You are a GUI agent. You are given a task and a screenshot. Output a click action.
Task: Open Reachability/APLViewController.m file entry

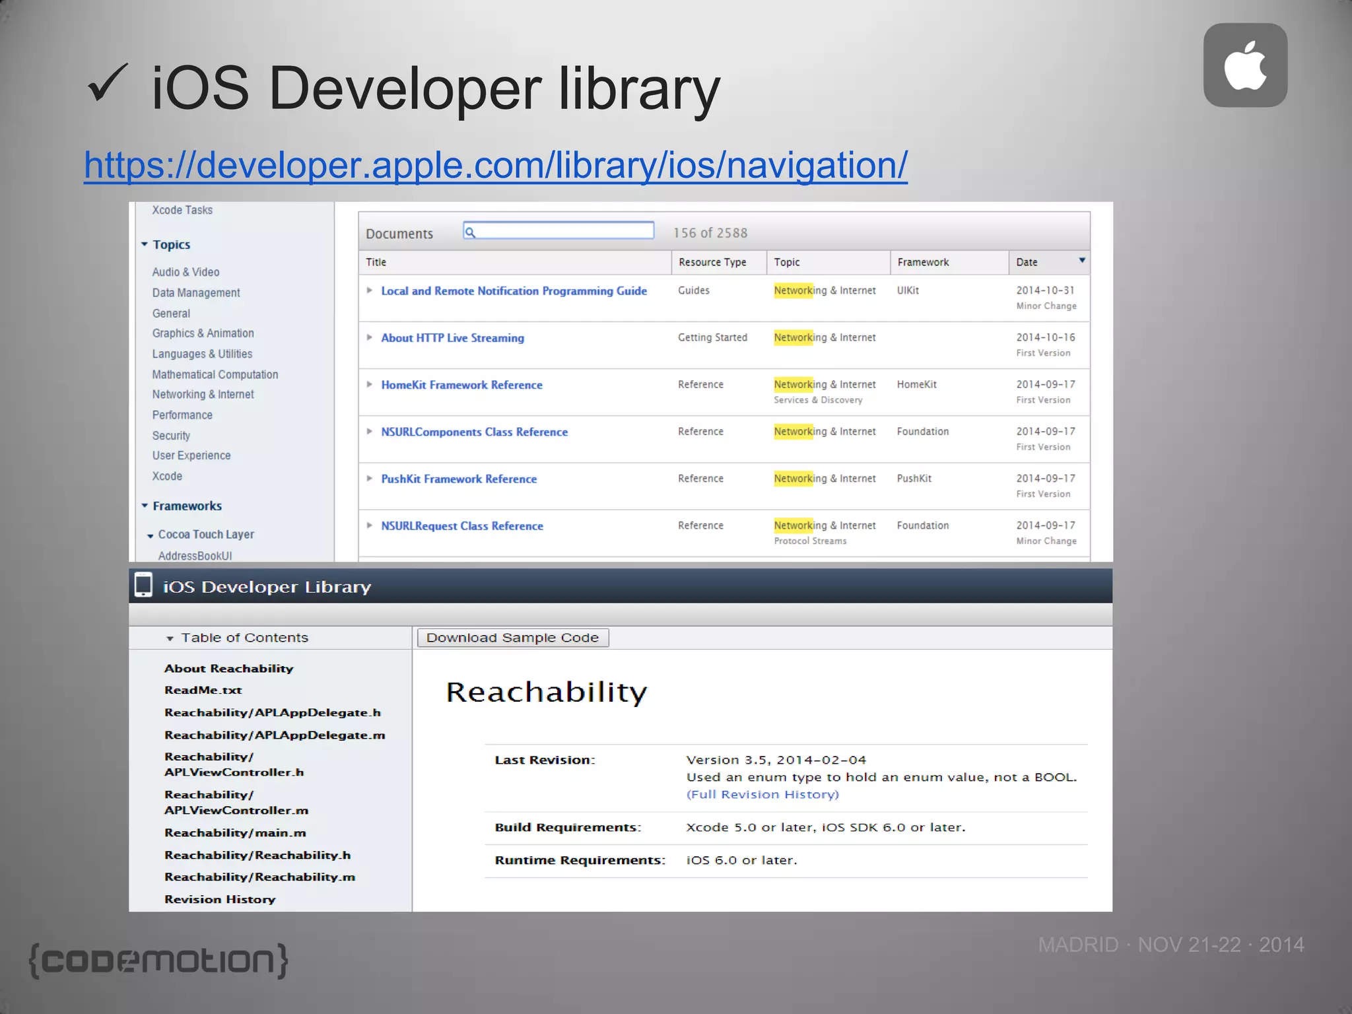click(x=236, y=802)
